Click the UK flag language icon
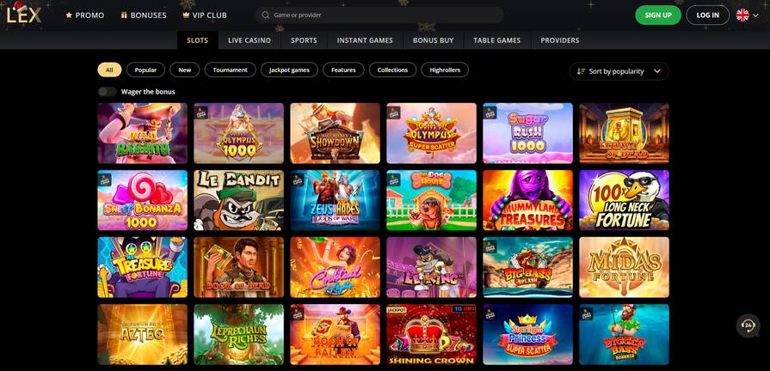 742,15
